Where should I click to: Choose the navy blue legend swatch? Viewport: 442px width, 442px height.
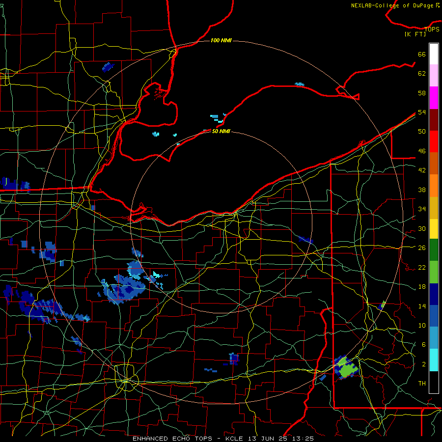click(434, 294)
